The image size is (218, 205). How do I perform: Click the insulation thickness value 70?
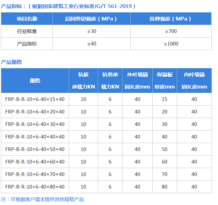tap(165, 174)
